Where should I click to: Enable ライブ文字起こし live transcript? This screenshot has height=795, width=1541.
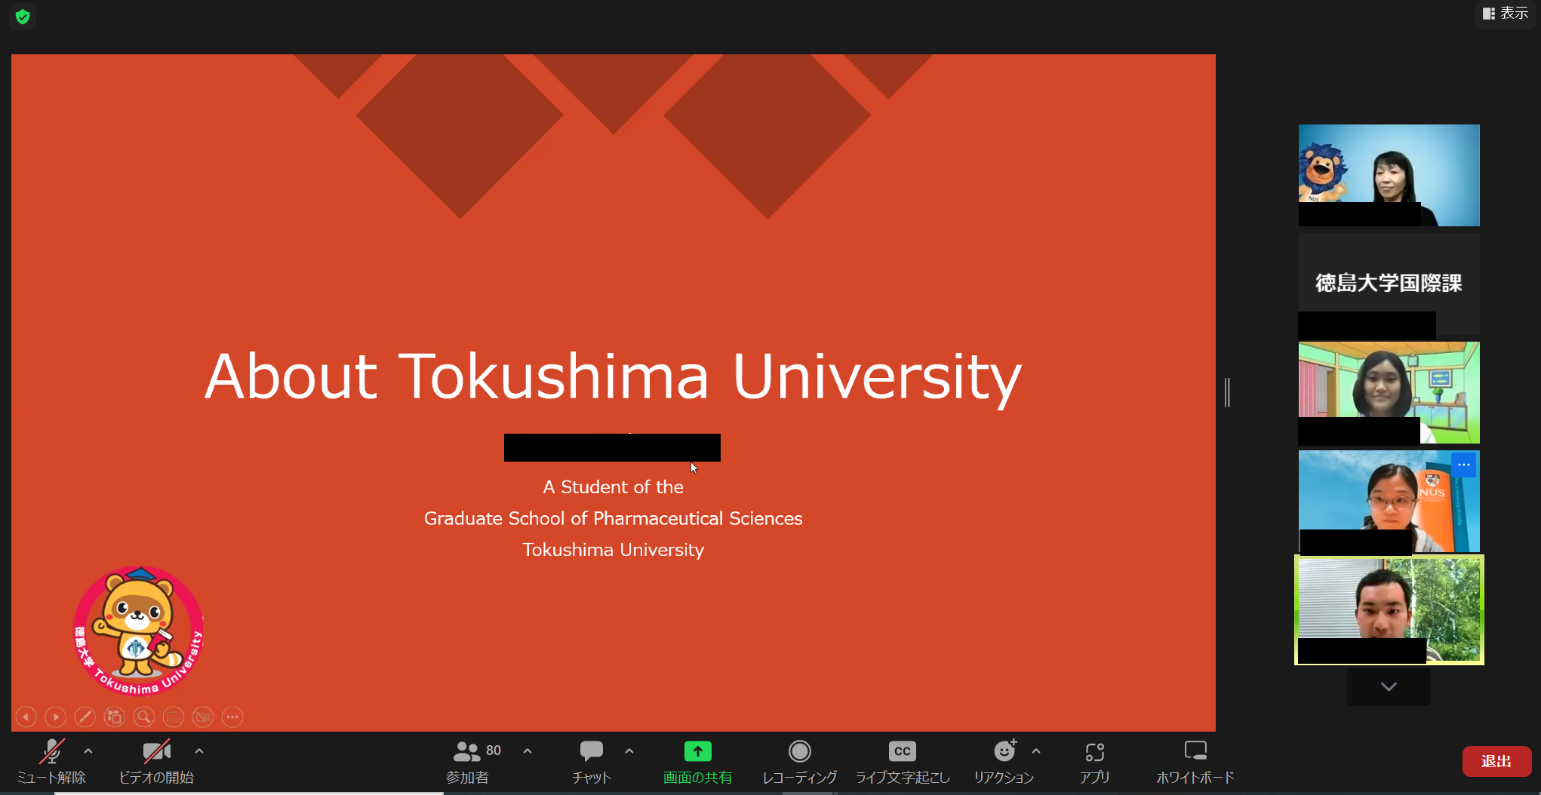[903, 762]
